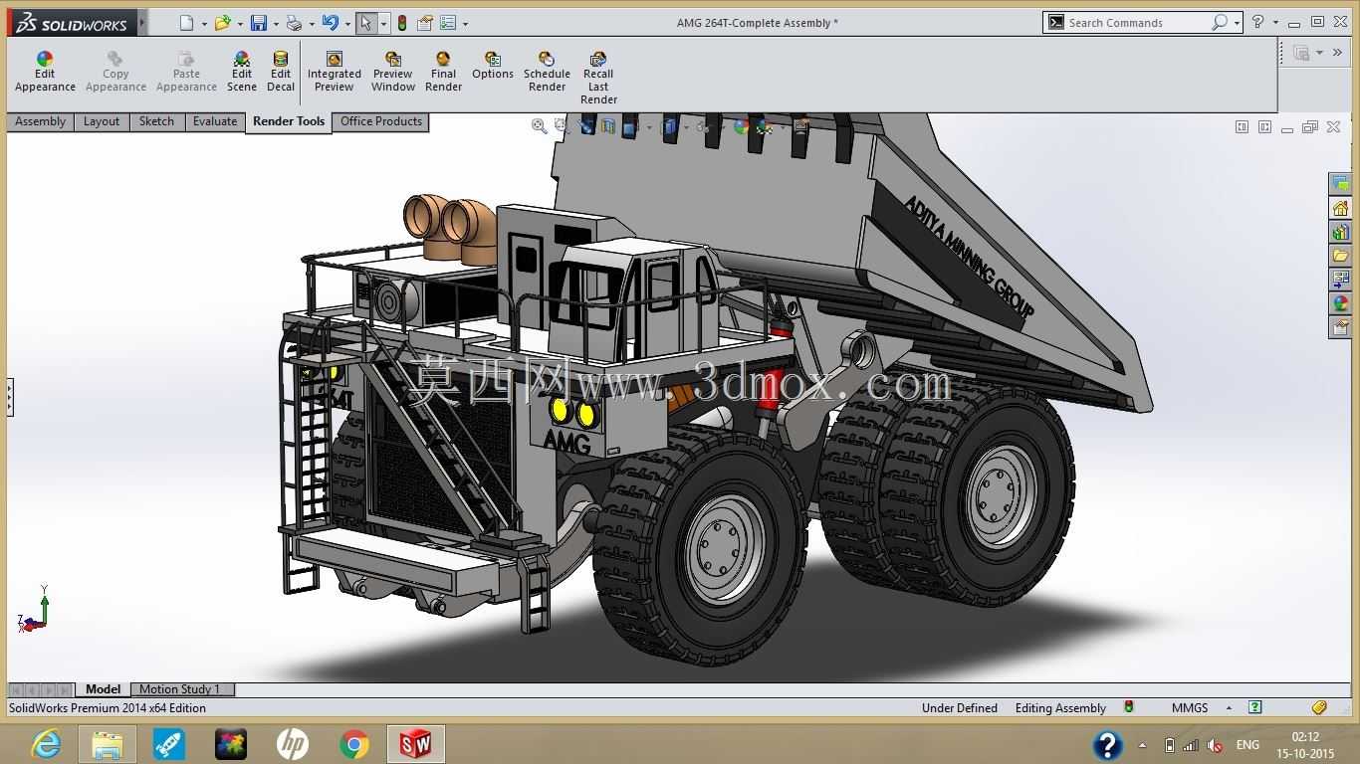Expand the SolidWorks menu flyout arrow
The height and width of the screenshot is (764, 1360).
point(142,23)
